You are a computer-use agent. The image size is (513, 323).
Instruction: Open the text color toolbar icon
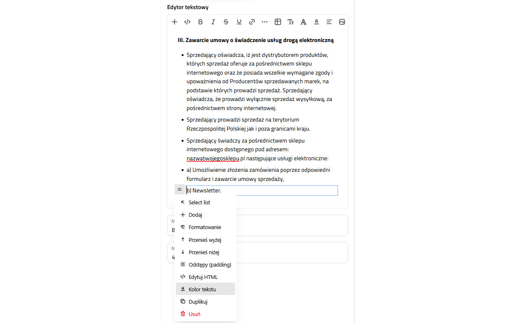pos(316,22)
